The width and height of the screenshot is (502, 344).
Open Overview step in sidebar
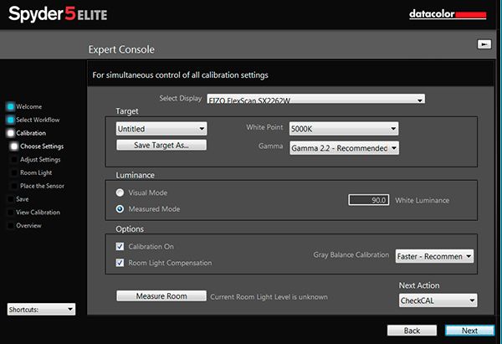click(28, 225)
